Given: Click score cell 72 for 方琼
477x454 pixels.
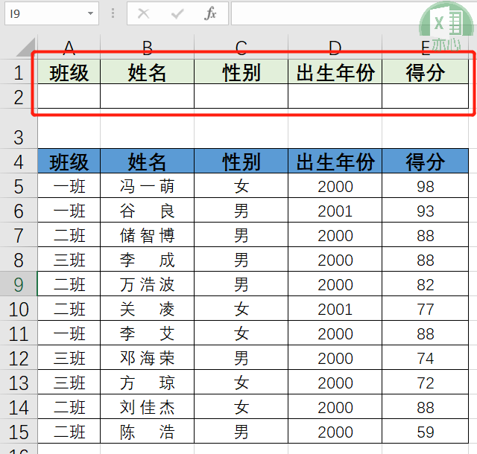Looking at the screenshot, I should (x=426, y=383).
